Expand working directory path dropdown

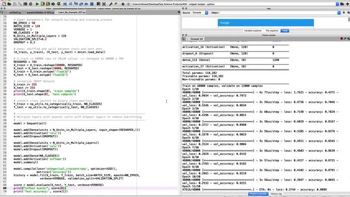[337, 4]
